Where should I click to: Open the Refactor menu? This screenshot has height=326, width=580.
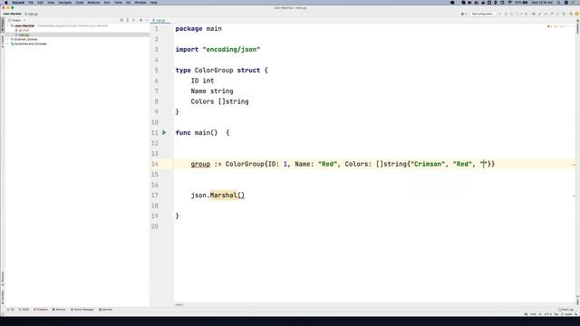[x=93, y=3]
